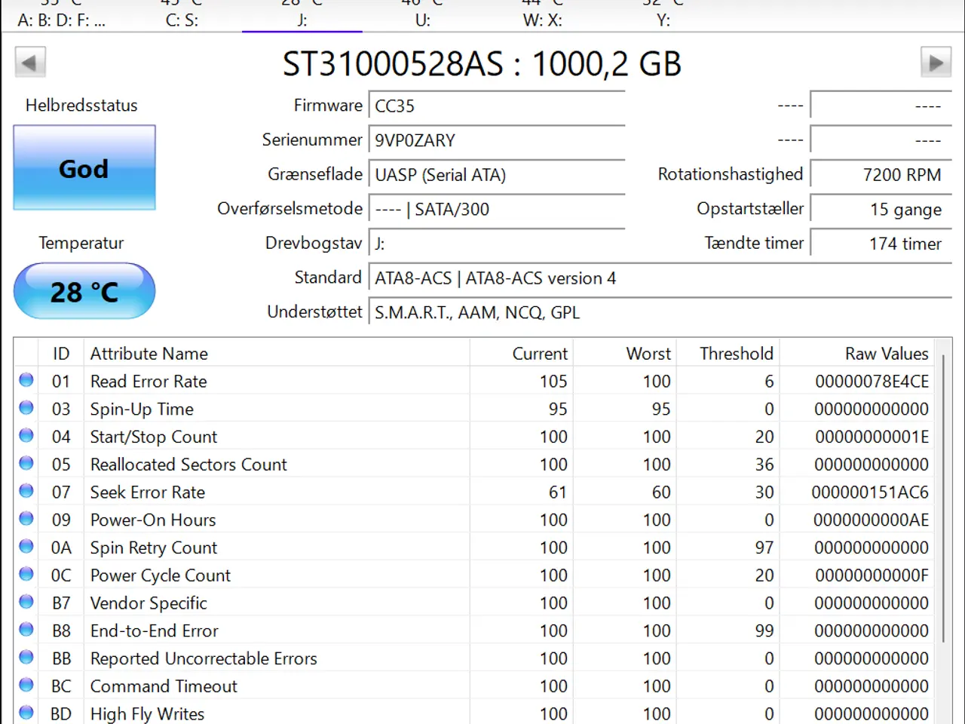Click the Raw Values column header
This screenshot has width=965, height=724.
coord(857,354)
